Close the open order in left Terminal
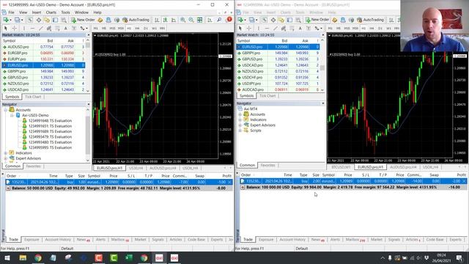This screenshot has width=469, height=264. (x=229, y=182)
